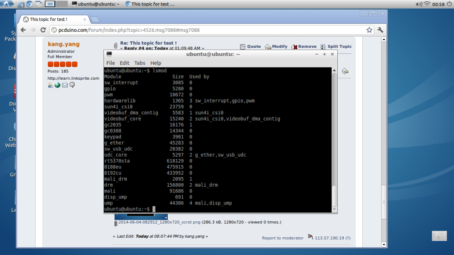
Task: Open 2014-06-04-082912_1280x720_scrot.png attachment link
Action: [x=159, y=222]
